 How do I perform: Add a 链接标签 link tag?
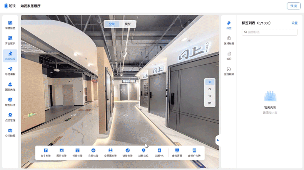click(127, 152)
